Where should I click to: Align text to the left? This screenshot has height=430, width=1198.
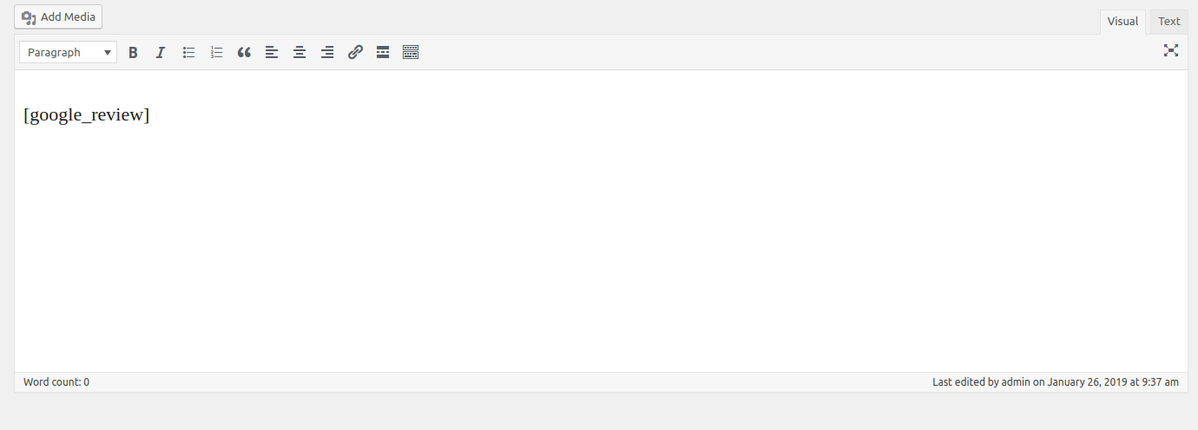point(272,53)
